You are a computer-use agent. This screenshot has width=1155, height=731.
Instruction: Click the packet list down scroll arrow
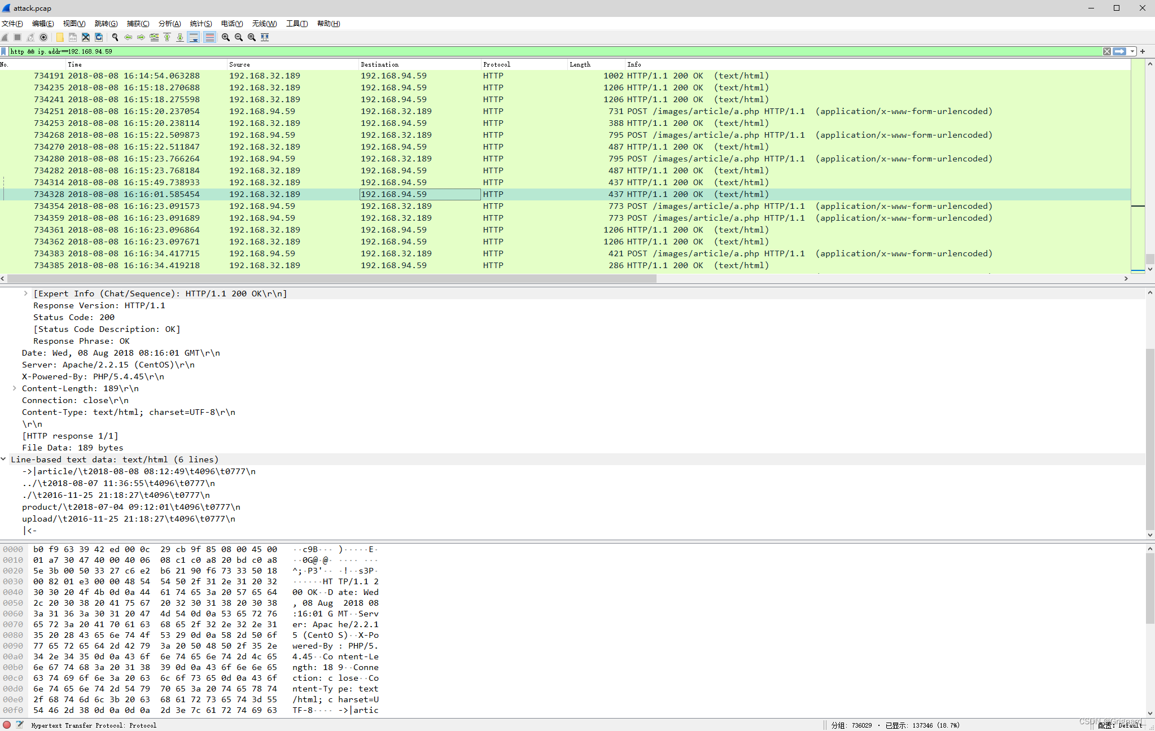(x=1150, y=270)
